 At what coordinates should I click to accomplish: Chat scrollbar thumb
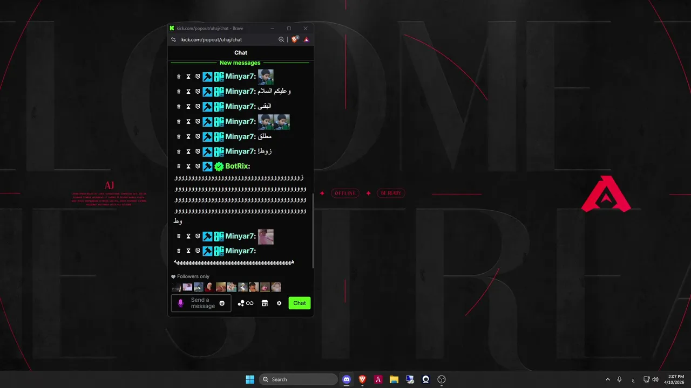(313, 230)
